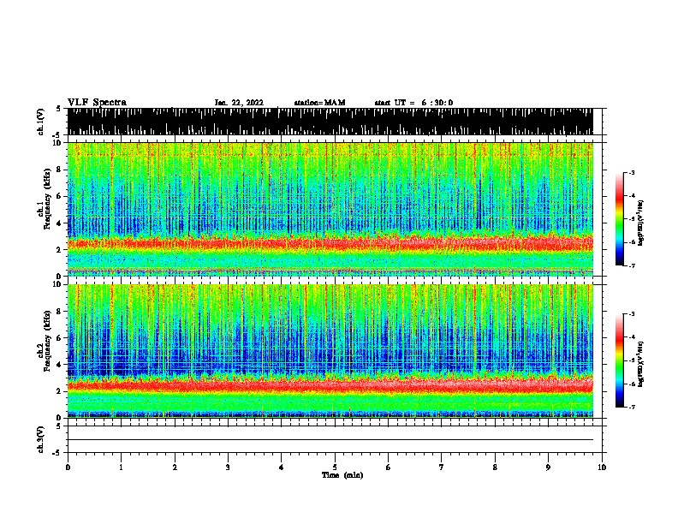678x524 pixels.
Task: Click time axis tick label "4"
Action: point(282,467)
